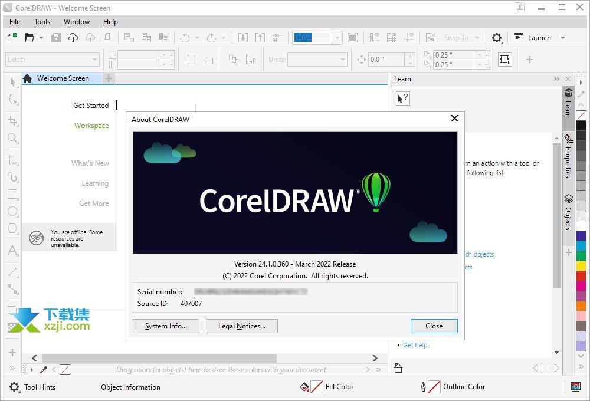Switch to the Properties docker tab
590x401 pixels.
coord(569,157)
